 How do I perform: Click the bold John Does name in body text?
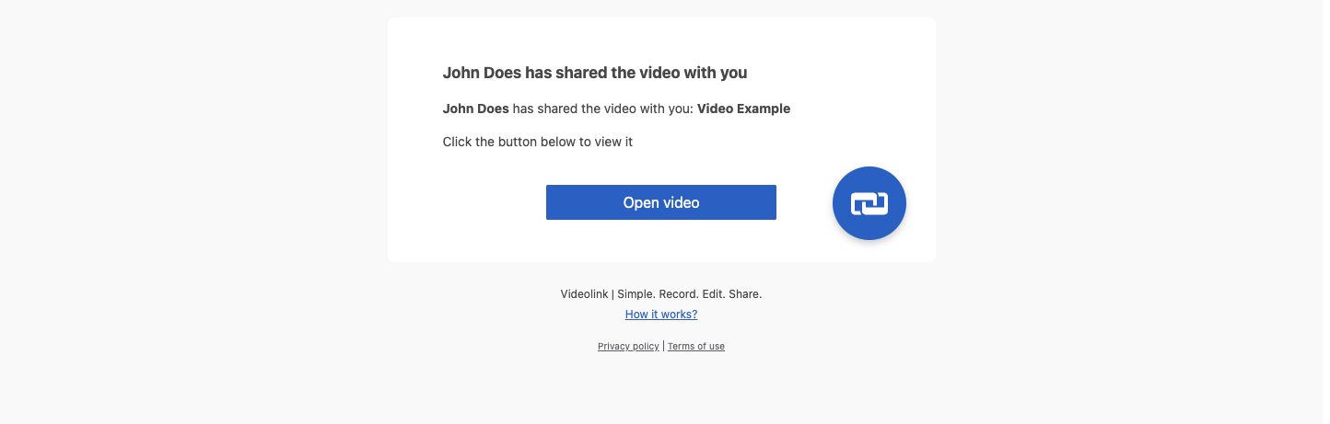point(475,109)
